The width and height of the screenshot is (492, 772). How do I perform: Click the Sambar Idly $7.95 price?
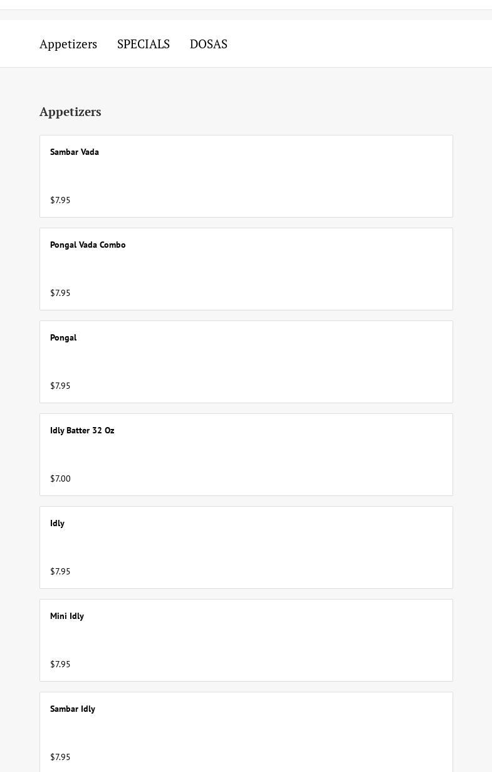(x=60, y=757)
